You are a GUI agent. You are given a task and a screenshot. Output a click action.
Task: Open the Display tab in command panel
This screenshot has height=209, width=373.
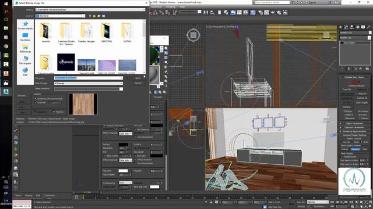363,27
